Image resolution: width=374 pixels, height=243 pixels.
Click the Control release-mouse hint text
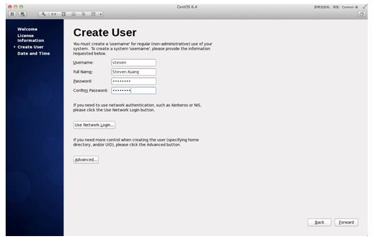coord(336,7)
